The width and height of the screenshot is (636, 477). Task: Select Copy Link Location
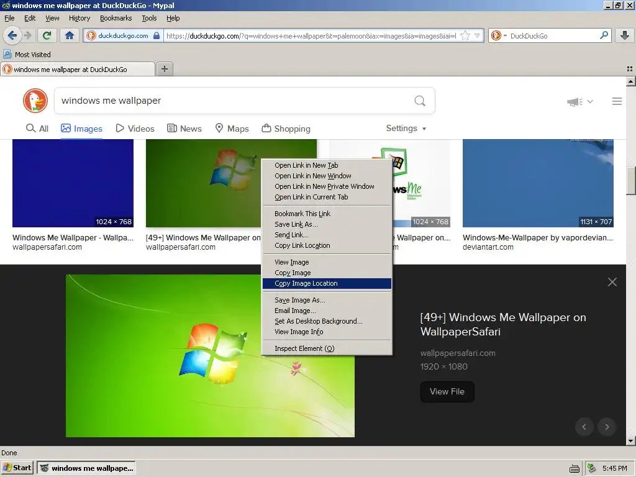coord(327,245)
